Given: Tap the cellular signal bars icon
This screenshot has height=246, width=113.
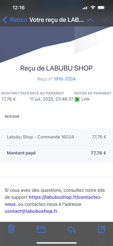Looking at the screenshot, I should (x=85, y=7).
